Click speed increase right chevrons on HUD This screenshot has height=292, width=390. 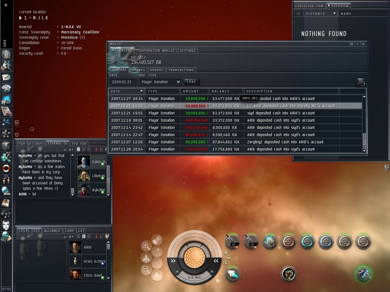coord(216,261)
